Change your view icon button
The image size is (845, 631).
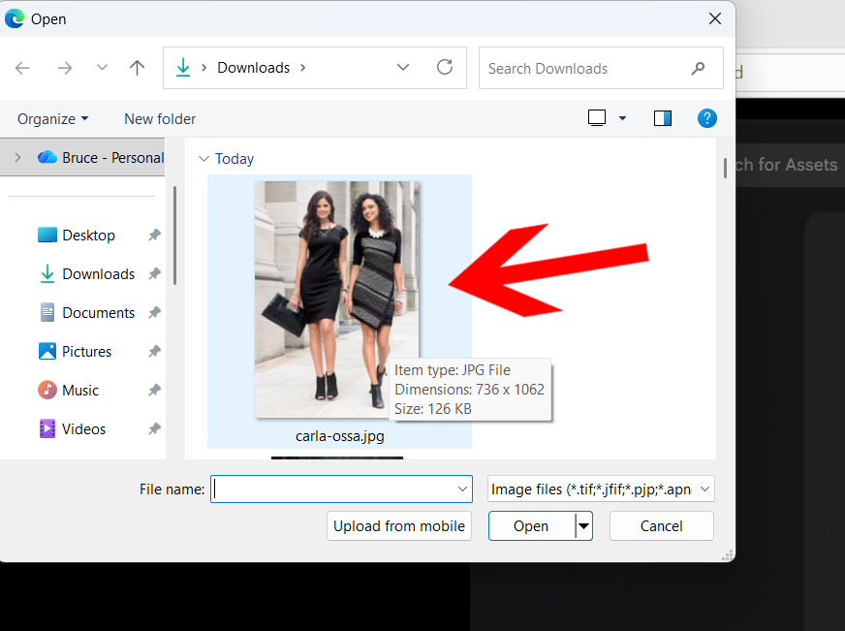click(597, 118)
